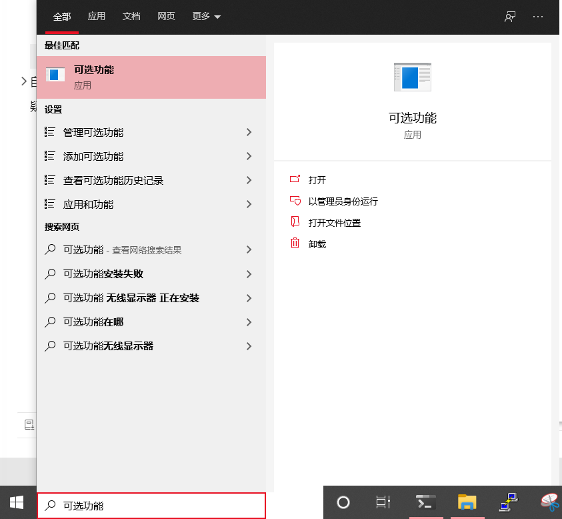
Task: Open File Explorer from the taskbar
Action: pyautogui.click(x=467, y=502)
